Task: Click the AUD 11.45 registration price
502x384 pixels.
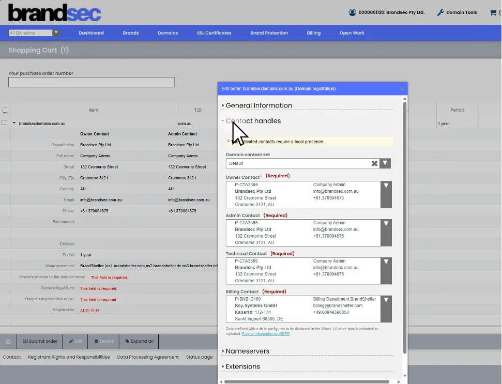Action: (89, 311)
